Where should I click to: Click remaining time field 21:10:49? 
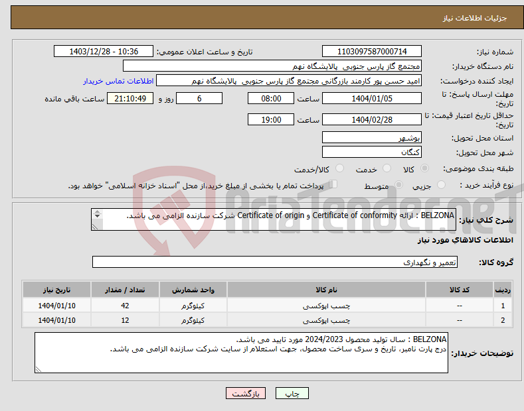(130, 98)
